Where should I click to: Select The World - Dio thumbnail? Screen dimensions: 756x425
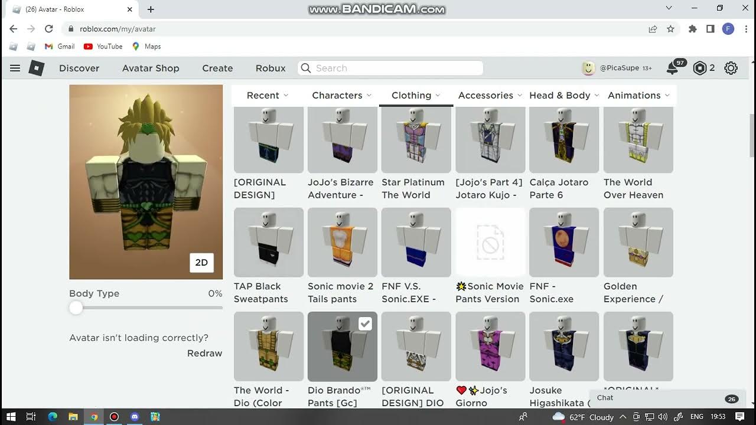(269, 346)
